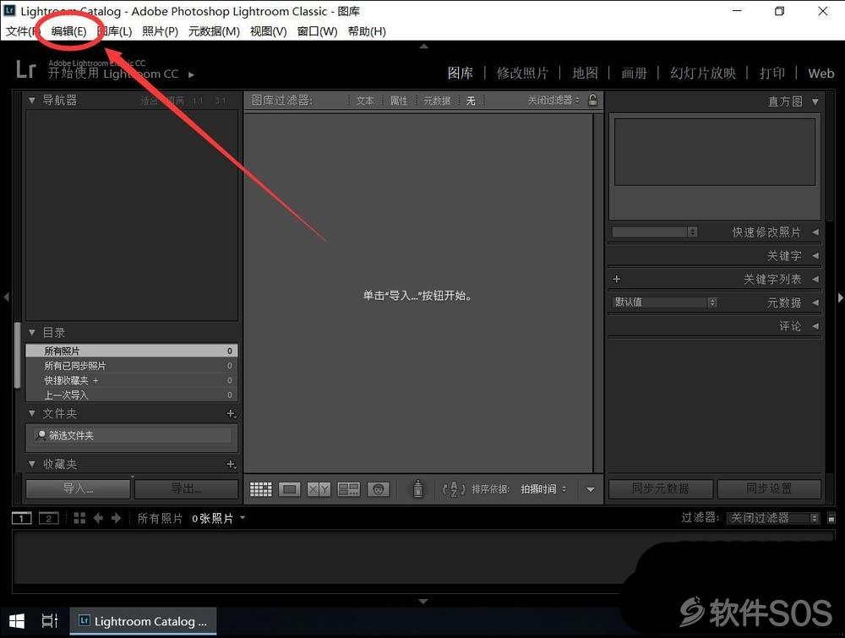Switch to loupe view in the toolbar
This screenshot has width=845, height=638.
coord(289,489)
